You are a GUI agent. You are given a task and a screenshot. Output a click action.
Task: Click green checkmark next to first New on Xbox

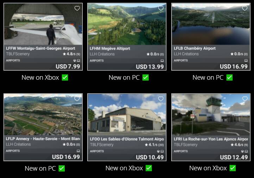point(65,78)
